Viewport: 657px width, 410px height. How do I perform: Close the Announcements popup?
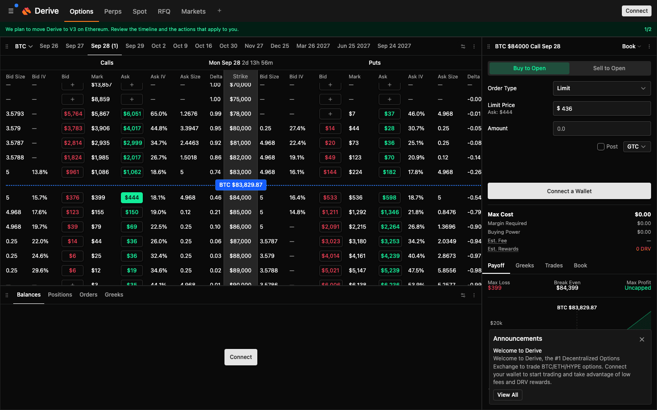click(x=642, y=339)
